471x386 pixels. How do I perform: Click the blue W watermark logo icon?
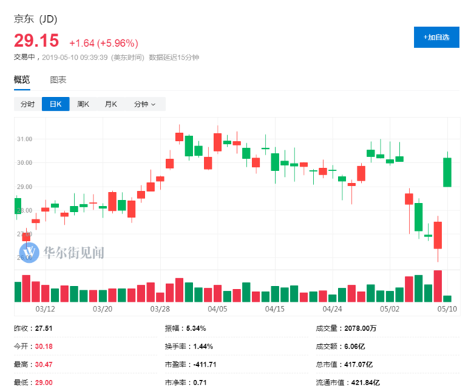pyautogui.click(x=29, y=252)
